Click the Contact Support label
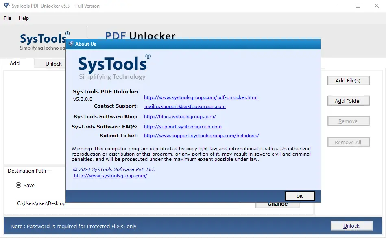 click(x=116, y=106)
